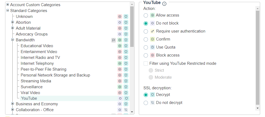Viewport: 265px width, 117px height.
Task: Click the allow icon in Surveillance row
Action: click(x=120, y=87)
